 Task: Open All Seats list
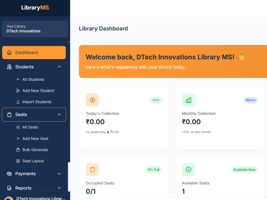tap(30, 127)
